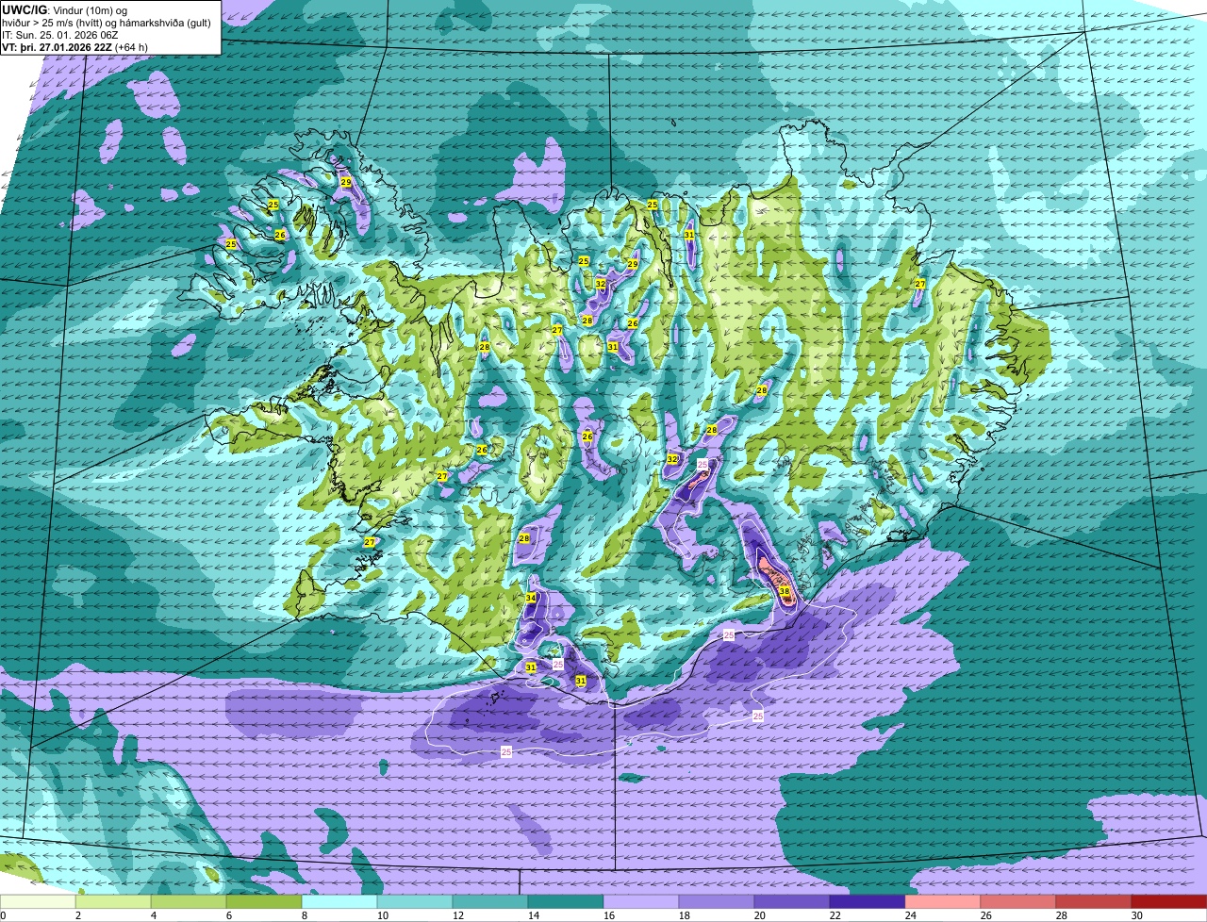Click the yellow '38' peak gust label
This screenshot has height=922, width=1207.
(785, 592)
